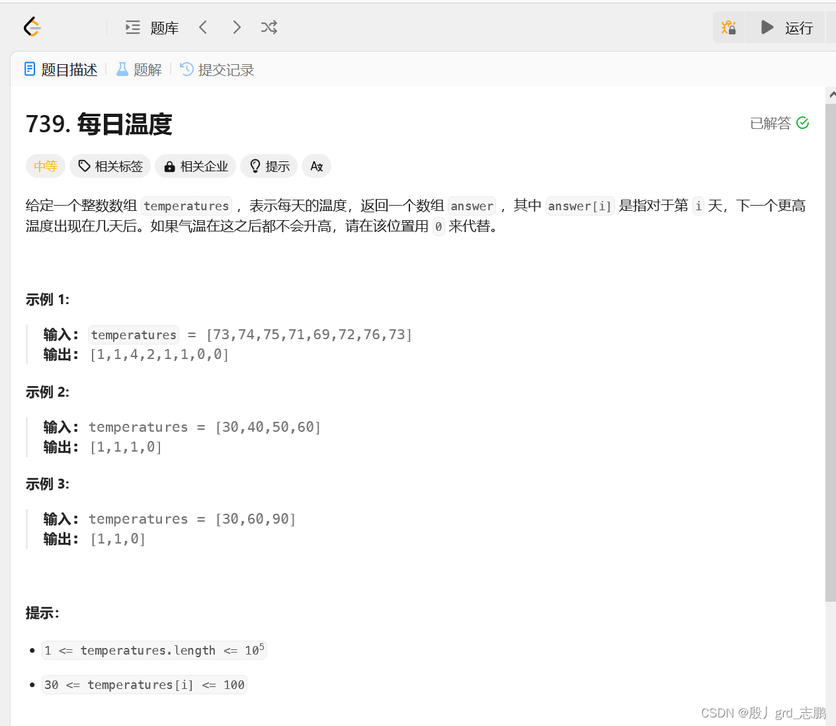Click the 中等 difficulty badge
This screenshot has height=726, width=836.
point(45,166)
